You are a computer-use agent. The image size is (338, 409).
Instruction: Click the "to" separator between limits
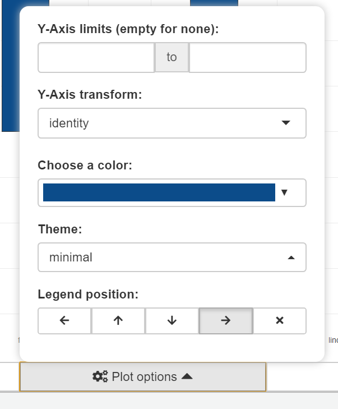172,57
